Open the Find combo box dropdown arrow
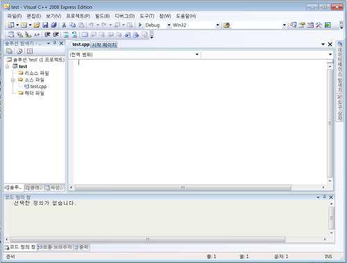 point(285,25)
